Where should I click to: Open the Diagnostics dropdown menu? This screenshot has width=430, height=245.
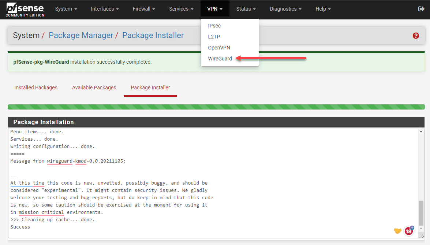(285, 9)
